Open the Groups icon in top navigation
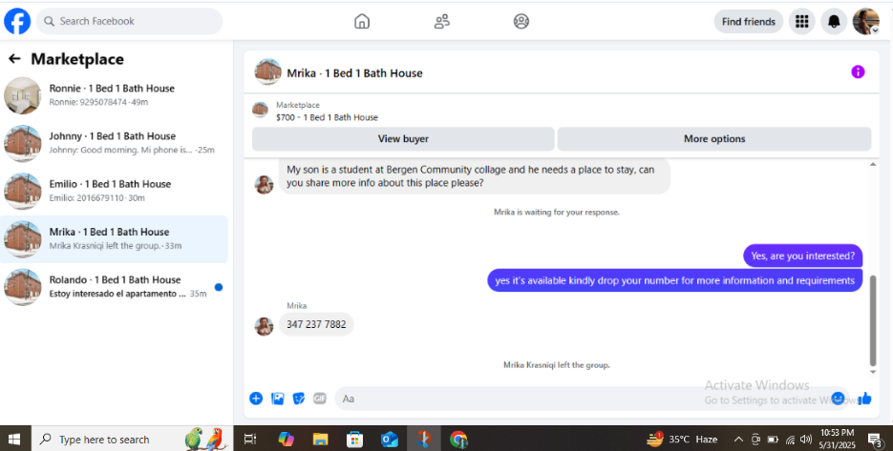Screen dimensions: 893x451 521,22
